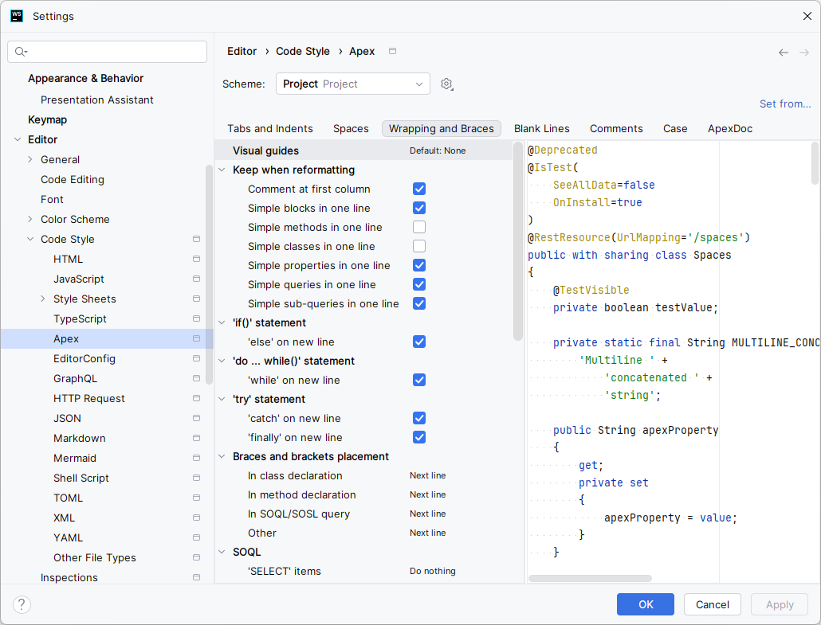821x625 pixels.
Task: Switch to the Case tab
Action: [x=675, y=129]
